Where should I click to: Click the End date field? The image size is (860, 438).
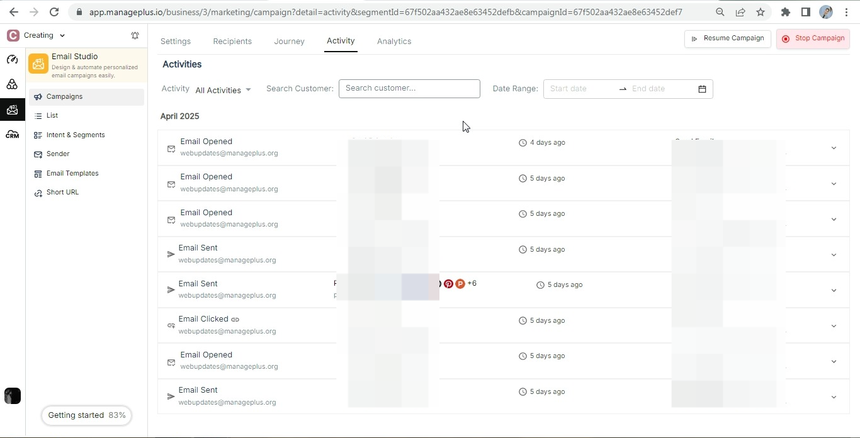click(x=661, y=89)
